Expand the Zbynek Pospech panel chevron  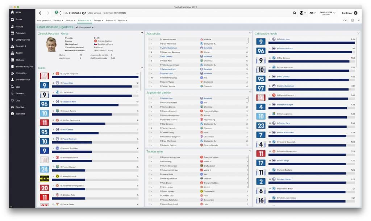coord(142,33)
